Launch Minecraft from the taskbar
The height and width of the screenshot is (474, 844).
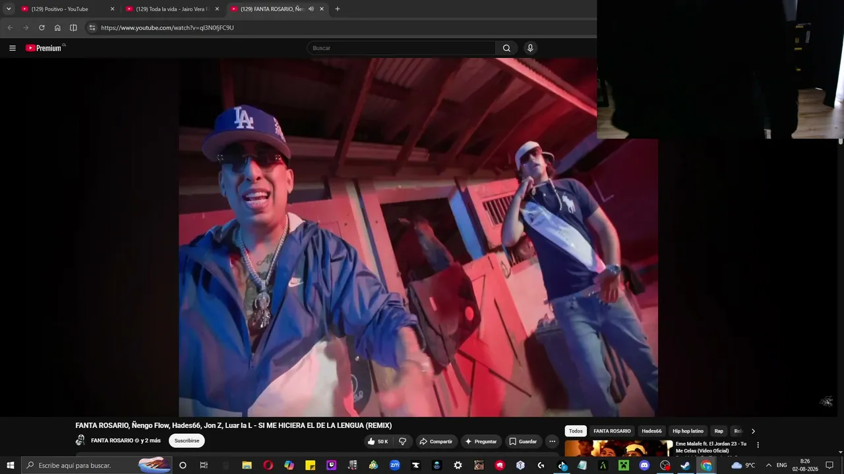point(623,465)
